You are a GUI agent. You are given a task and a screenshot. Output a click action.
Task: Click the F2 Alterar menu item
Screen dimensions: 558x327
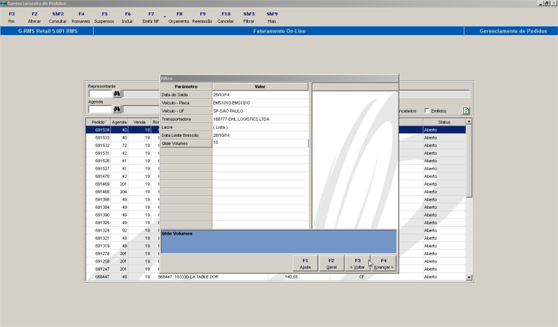(x=34, y=17)
